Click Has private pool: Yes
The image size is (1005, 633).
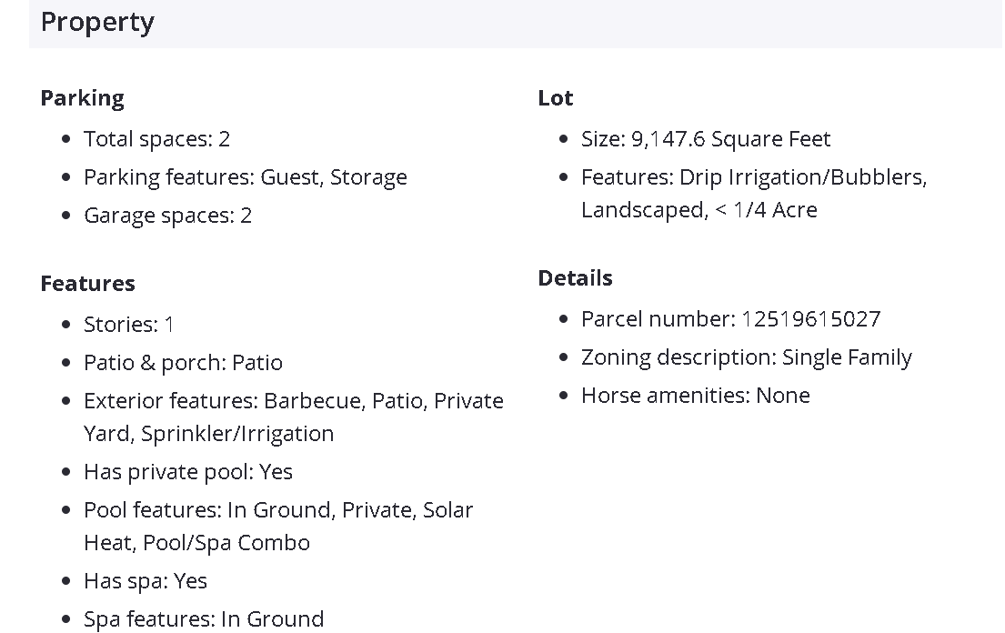pyautogui.click(x=187, y=472)
